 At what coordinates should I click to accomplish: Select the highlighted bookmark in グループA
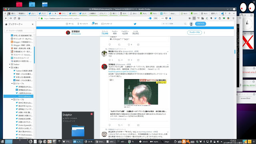coord(18,96)
